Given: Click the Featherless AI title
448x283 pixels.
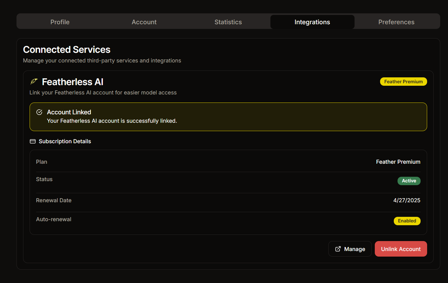Looking at the screenshot, I should [x=73, y=82].
